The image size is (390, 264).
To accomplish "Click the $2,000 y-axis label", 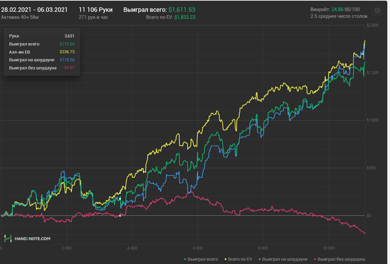I will pos(373,25).
